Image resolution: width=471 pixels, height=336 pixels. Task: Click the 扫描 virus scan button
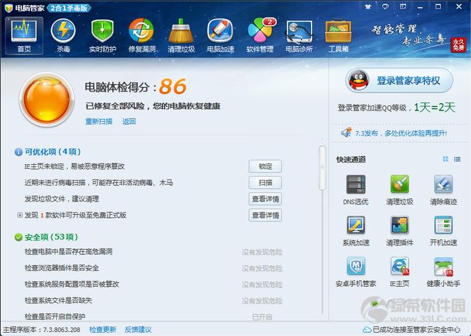[x=265, y=182]
